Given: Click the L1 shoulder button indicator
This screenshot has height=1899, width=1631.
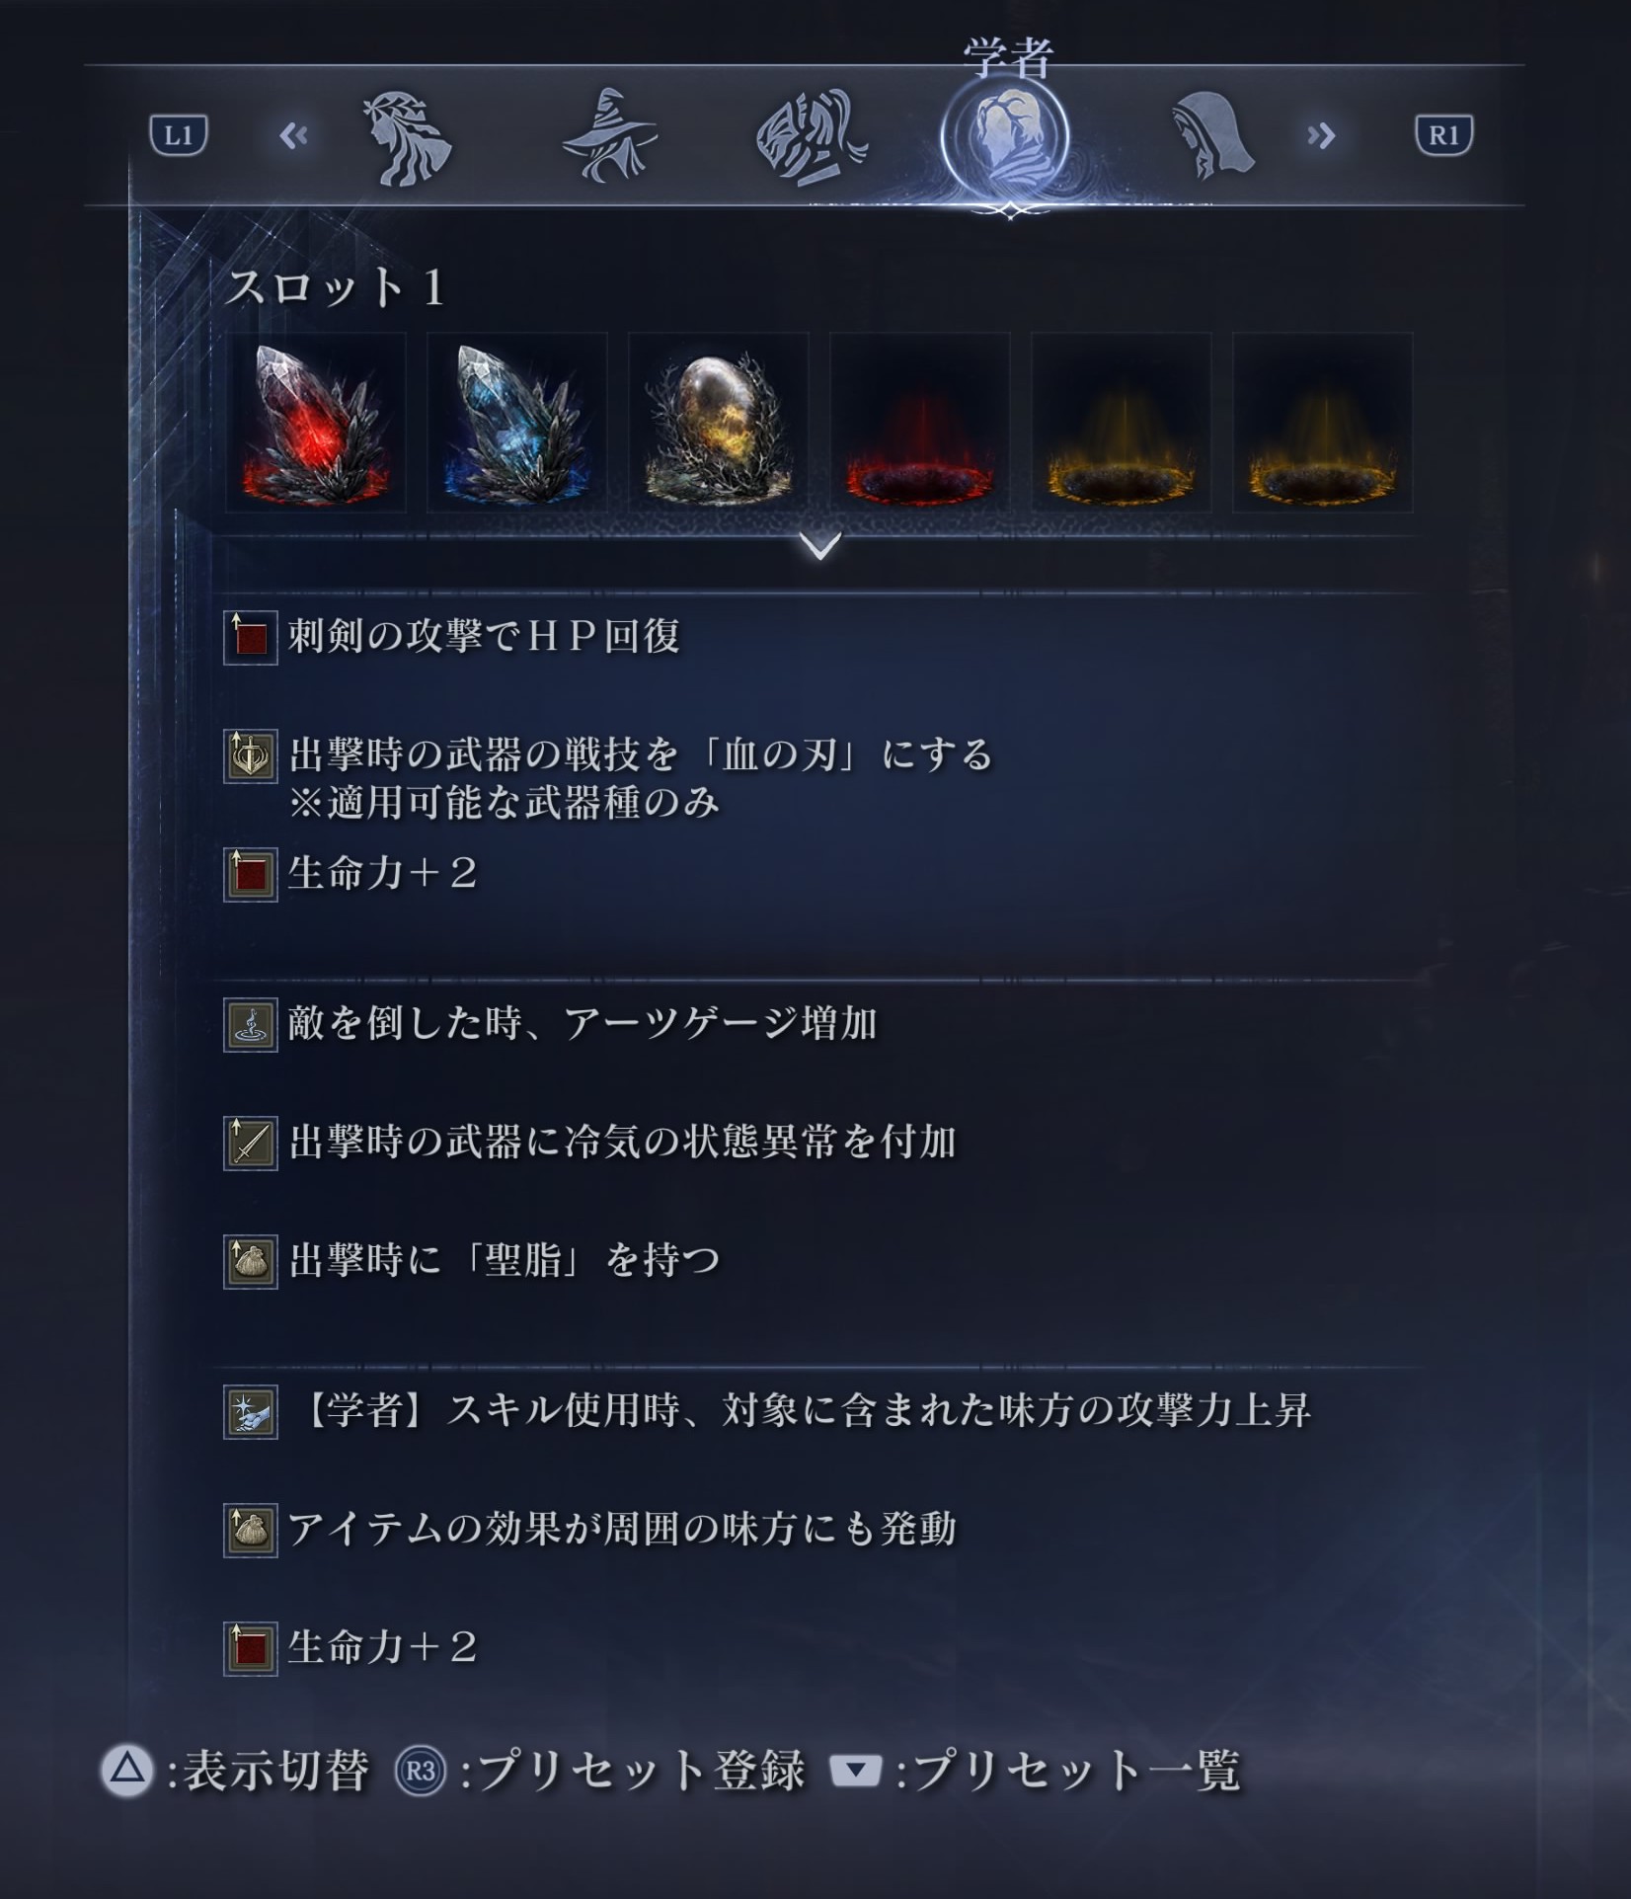Looking at the screenshot, I should coord(179,135).
